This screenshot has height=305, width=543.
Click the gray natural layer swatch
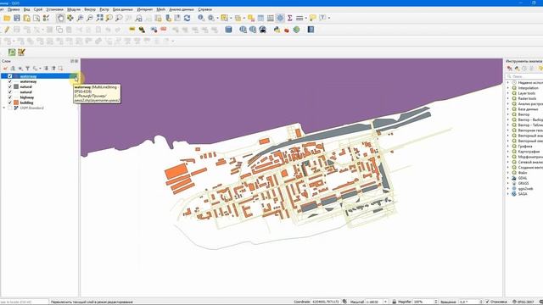(x=16, y=86)
